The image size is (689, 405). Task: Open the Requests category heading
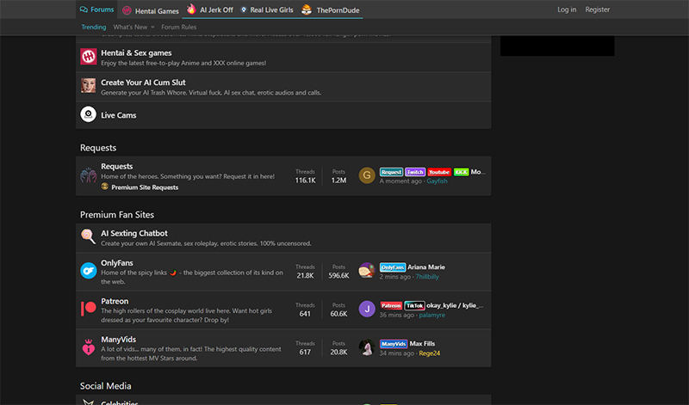click(x=98, y=148)
